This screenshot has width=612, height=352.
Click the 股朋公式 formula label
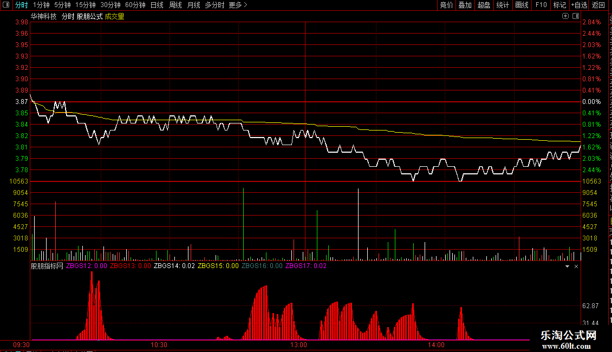89,16
